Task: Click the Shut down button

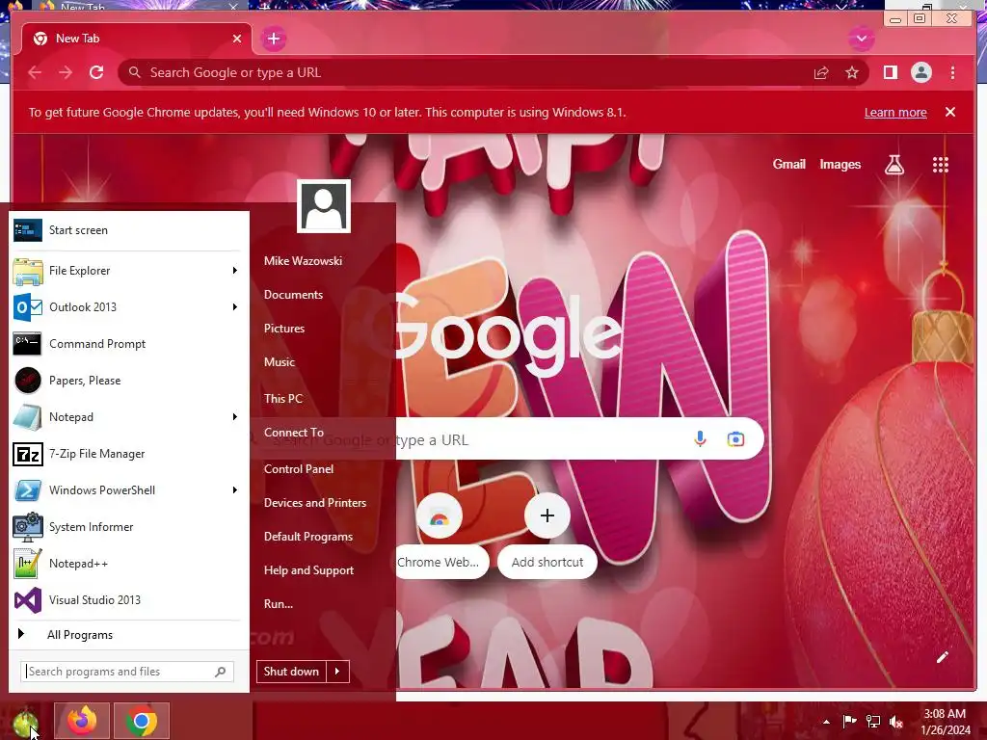Action: [291, 672]
